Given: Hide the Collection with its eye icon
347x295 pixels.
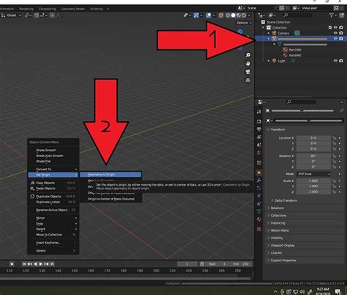Looking at the screenshot, I should coord(335,27).
